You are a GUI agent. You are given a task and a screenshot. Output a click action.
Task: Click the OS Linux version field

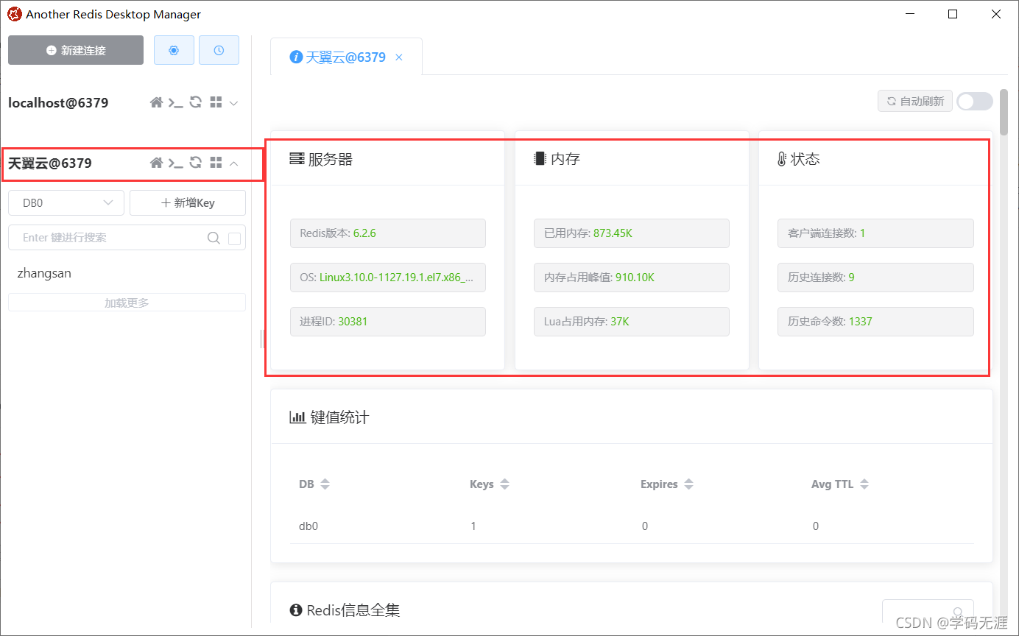point(388,278)
